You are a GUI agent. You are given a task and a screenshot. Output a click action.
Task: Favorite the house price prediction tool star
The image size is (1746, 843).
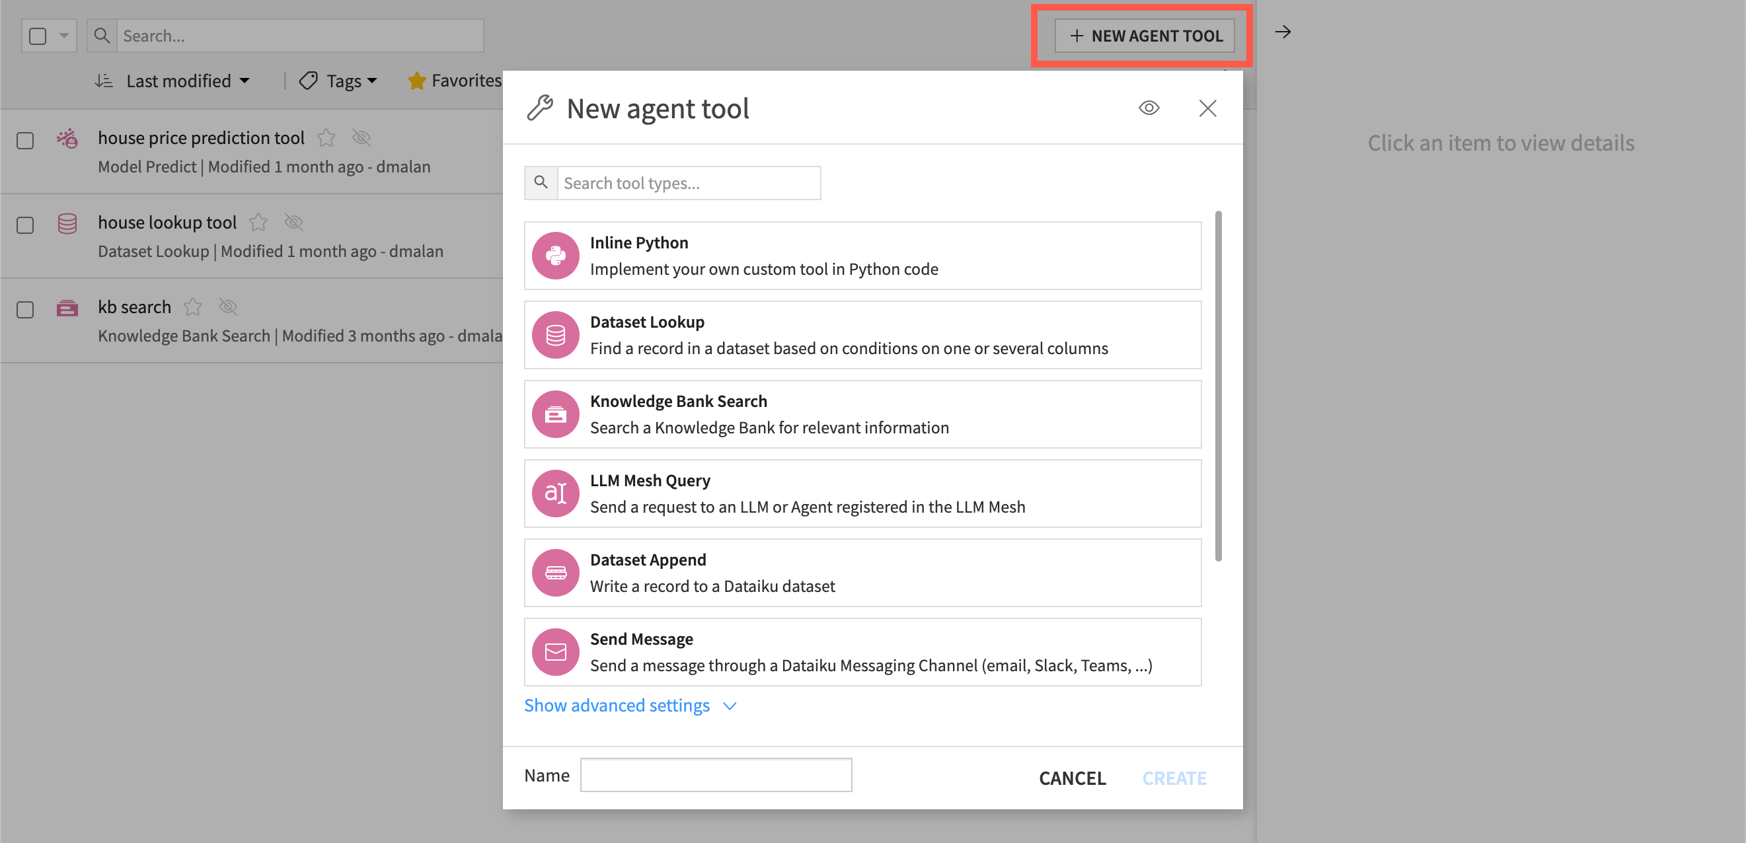tap(326, 137)
